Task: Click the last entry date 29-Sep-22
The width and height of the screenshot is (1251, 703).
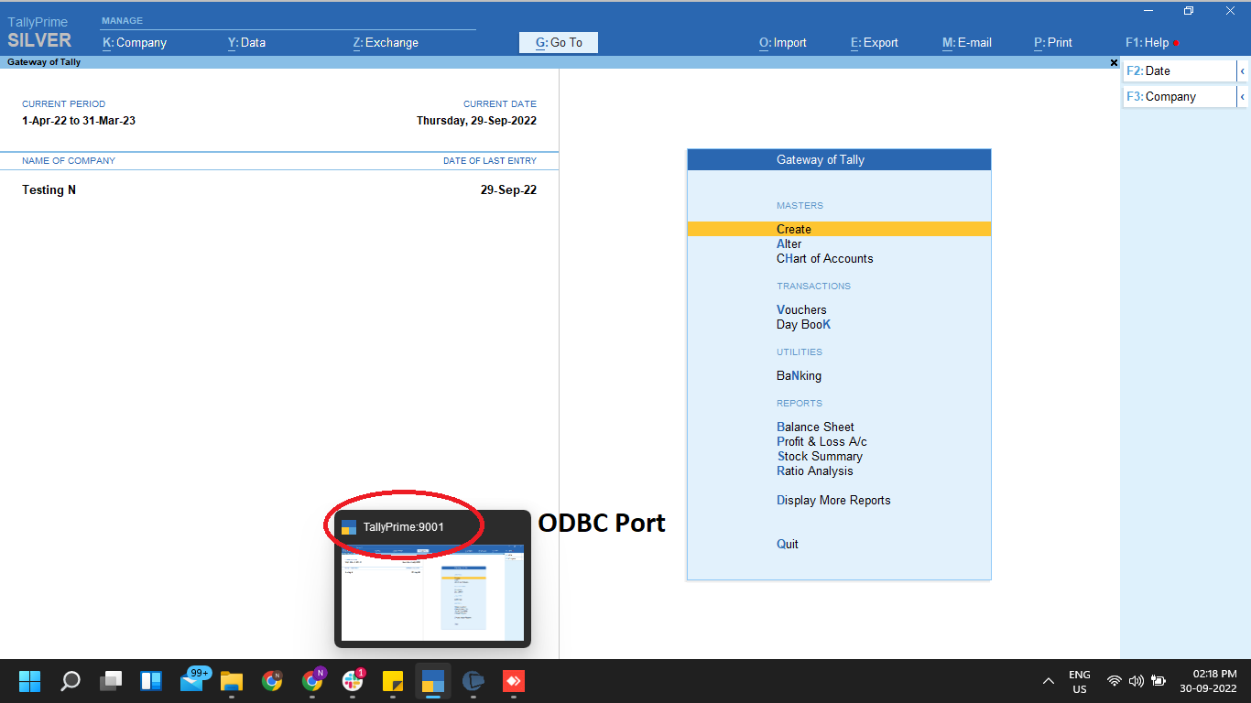Action: coord(508,190)
